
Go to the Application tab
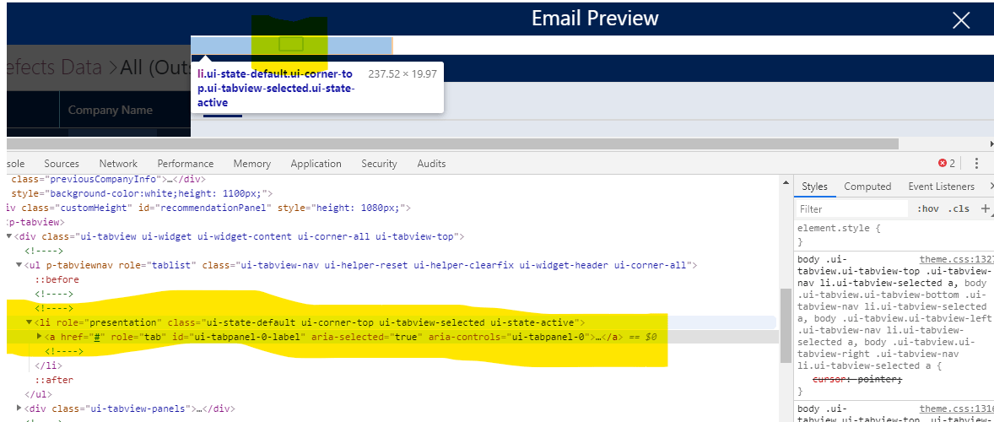point(316,164)
